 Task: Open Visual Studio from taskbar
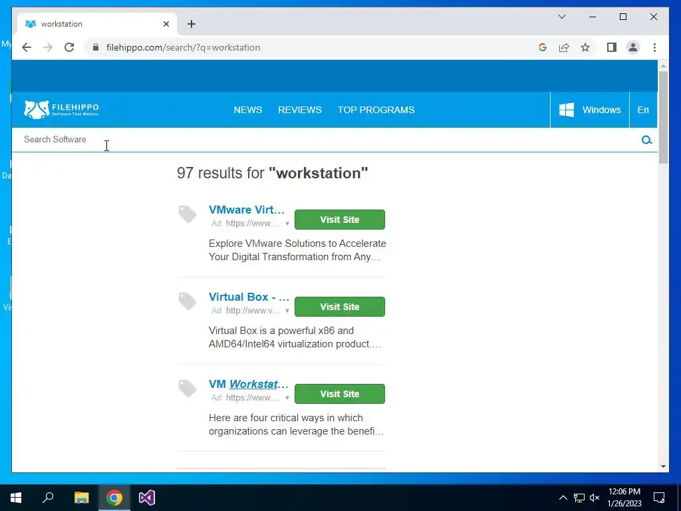(x=147, y=498)
